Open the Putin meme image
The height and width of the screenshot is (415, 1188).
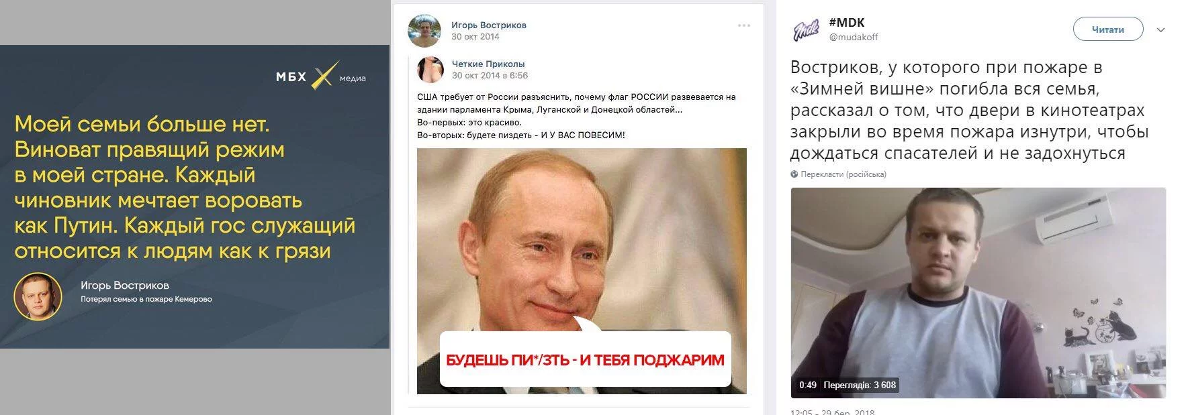coord(582,271)
